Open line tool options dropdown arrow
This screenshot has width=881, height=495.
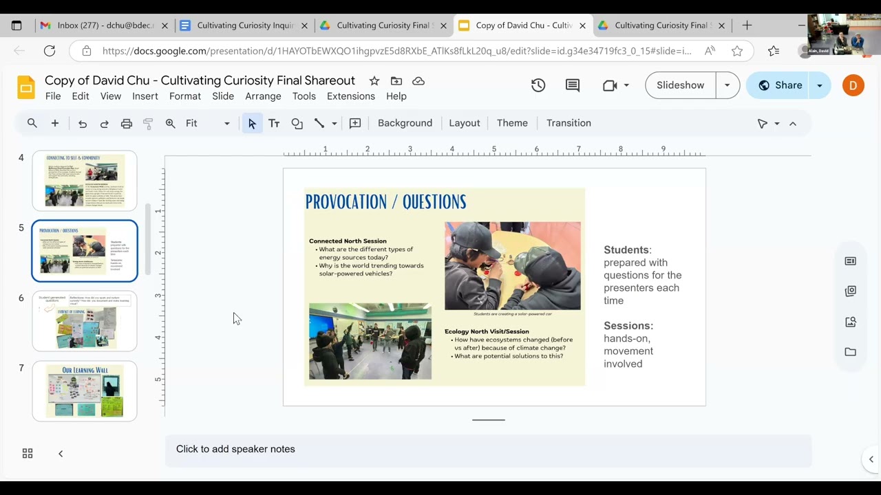tap(335, 124)
